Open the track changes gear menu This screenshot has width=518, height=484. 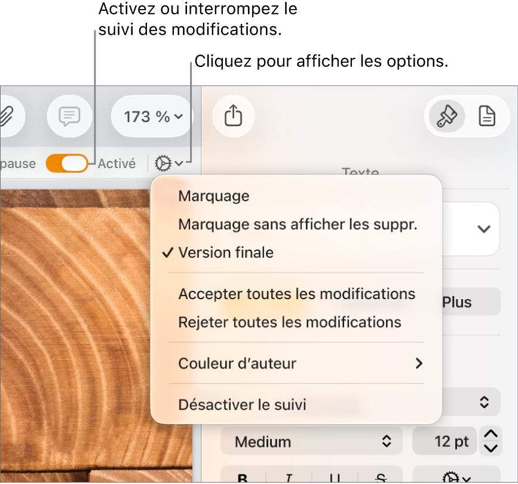(x=169, y=163)
